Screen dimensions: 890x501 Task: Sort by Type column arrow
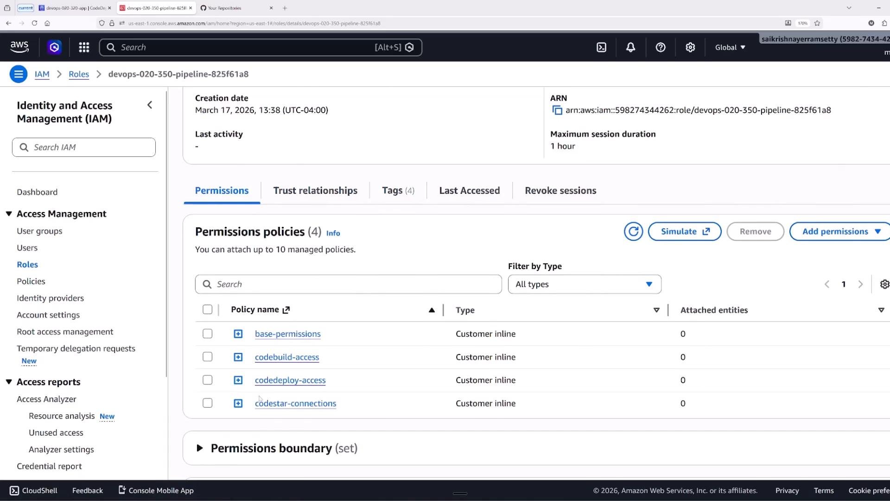click(656, 310)
